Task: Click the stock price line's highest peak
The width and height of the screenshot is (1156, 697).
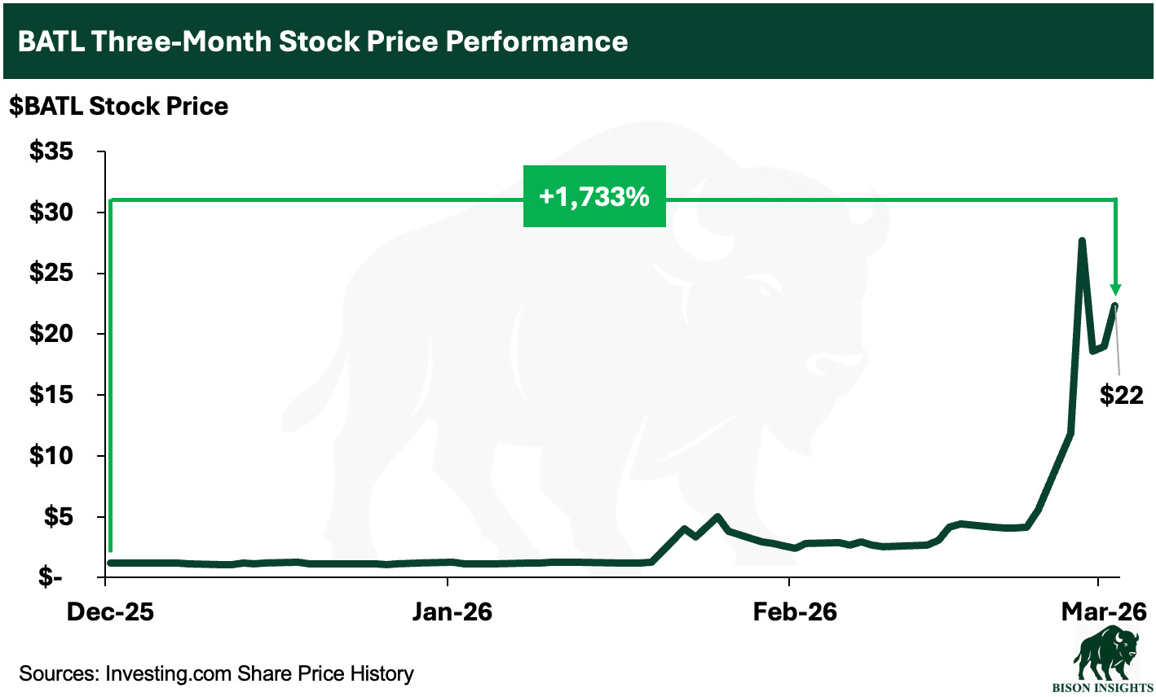Action: click(x=1082, y=241)
